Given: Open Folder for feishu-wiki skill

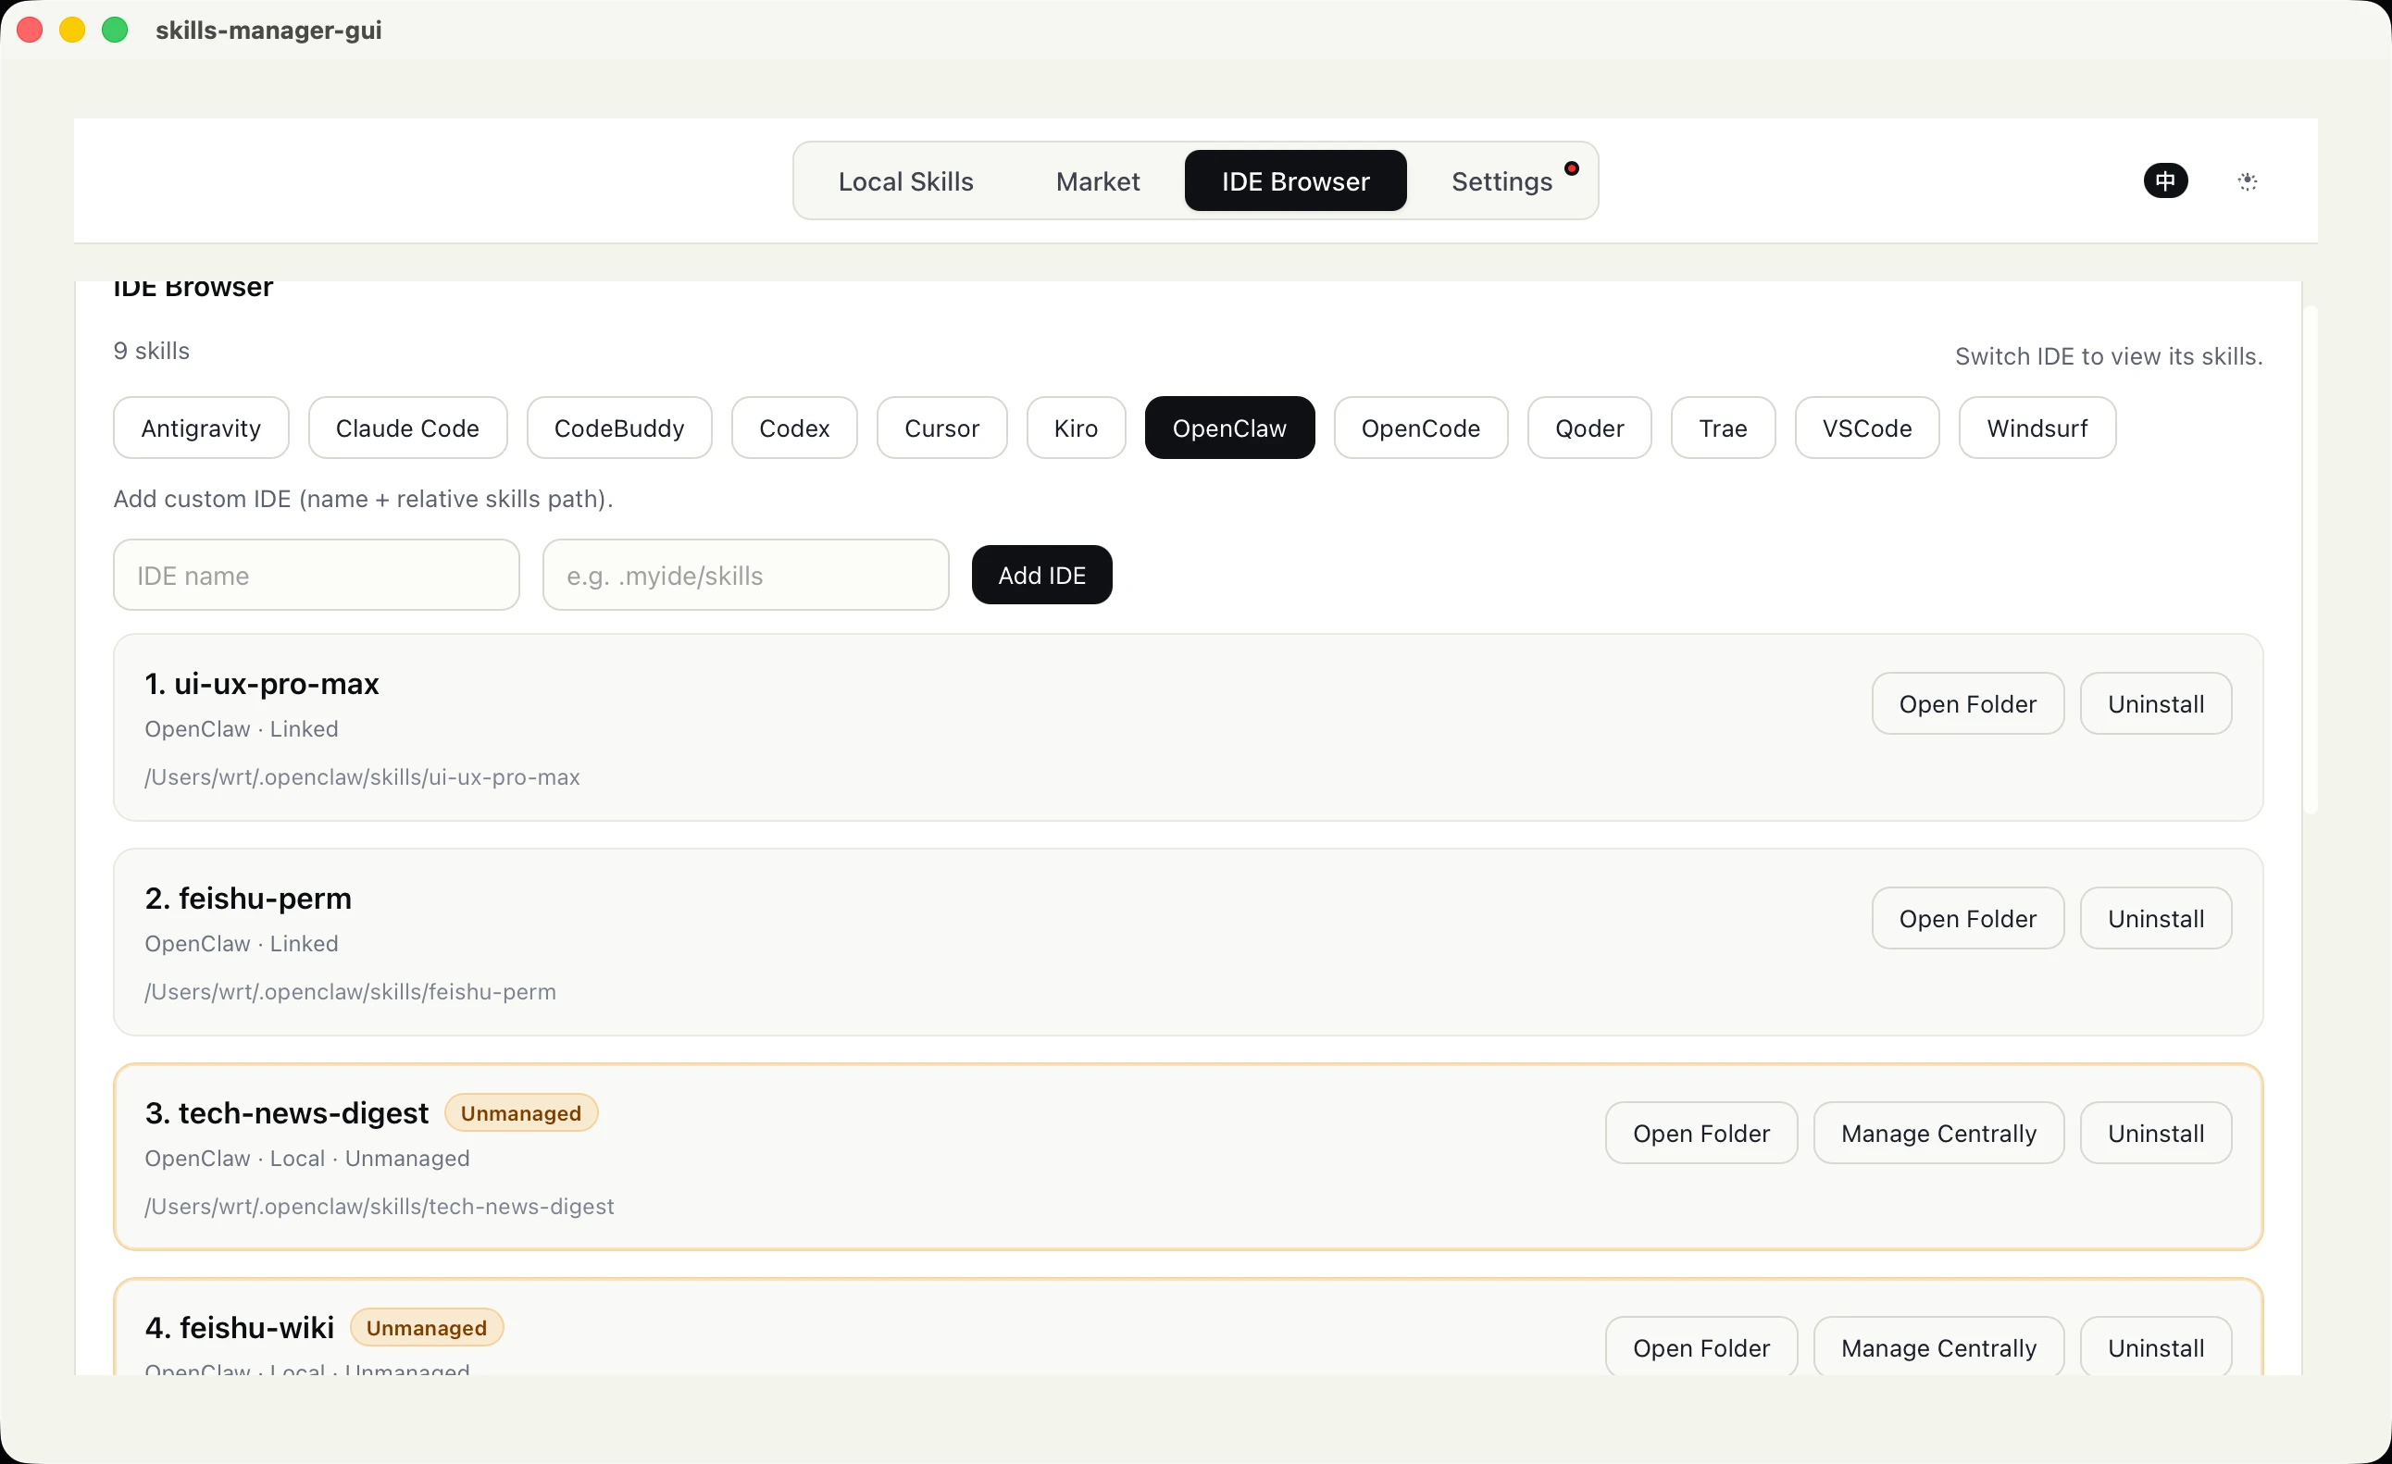Looking at the screenshot, I should [x=1701, y=1347].
